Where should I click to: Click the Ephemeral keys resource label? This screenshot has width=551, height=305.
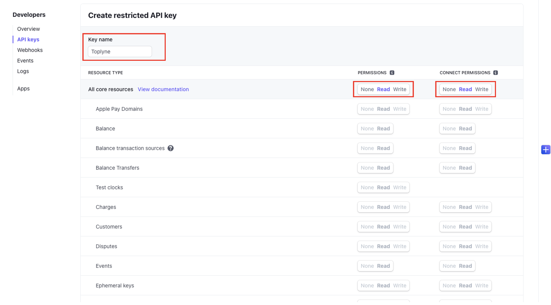point(115,286)
